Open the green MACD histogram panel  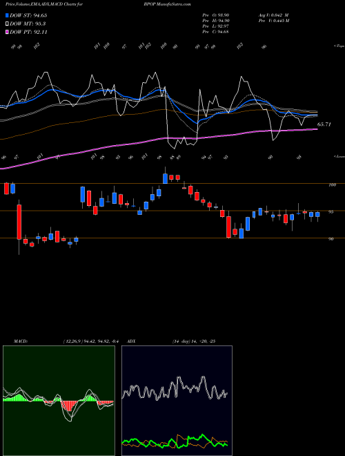[59, 401]
